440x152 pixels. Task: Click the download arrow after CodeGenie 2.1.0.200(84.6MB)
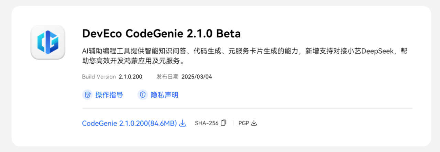(x=183, y=123)
